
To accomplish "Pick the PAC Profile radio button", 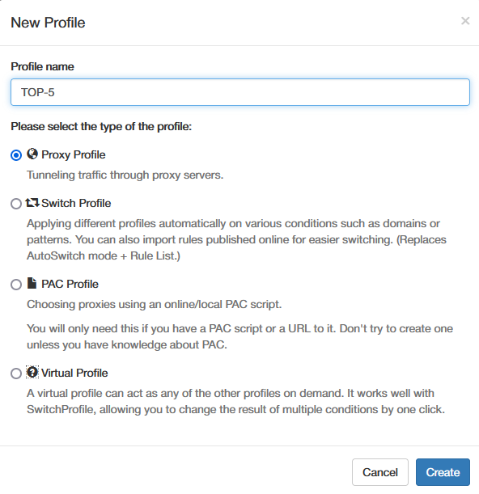I will 16,285.
